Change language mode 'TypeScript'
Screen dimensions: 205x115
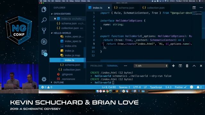[156, 87]
